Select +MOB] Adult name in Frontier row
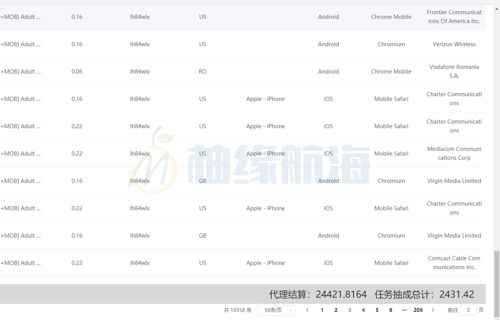 pos(20,17)
